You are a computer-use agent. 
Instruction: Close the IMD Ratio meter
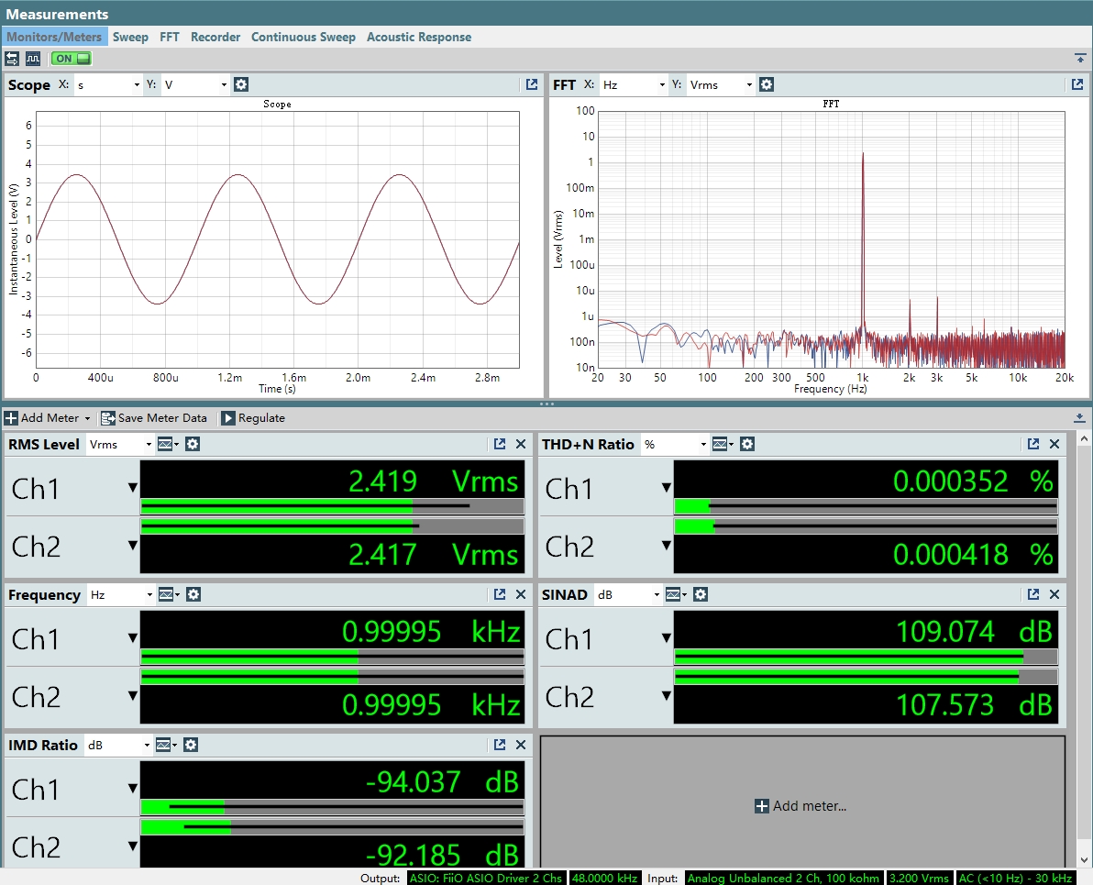(521, 745)
